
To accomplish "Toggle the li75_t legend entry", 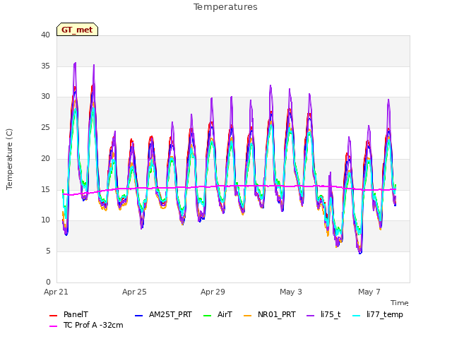I will tap(323, 314).
